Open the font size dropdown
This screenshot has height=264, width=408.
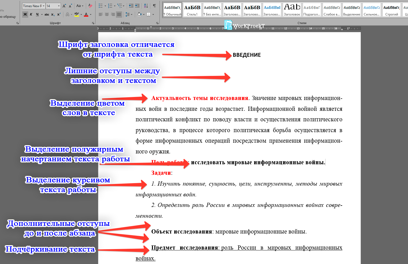coord(59,6)
